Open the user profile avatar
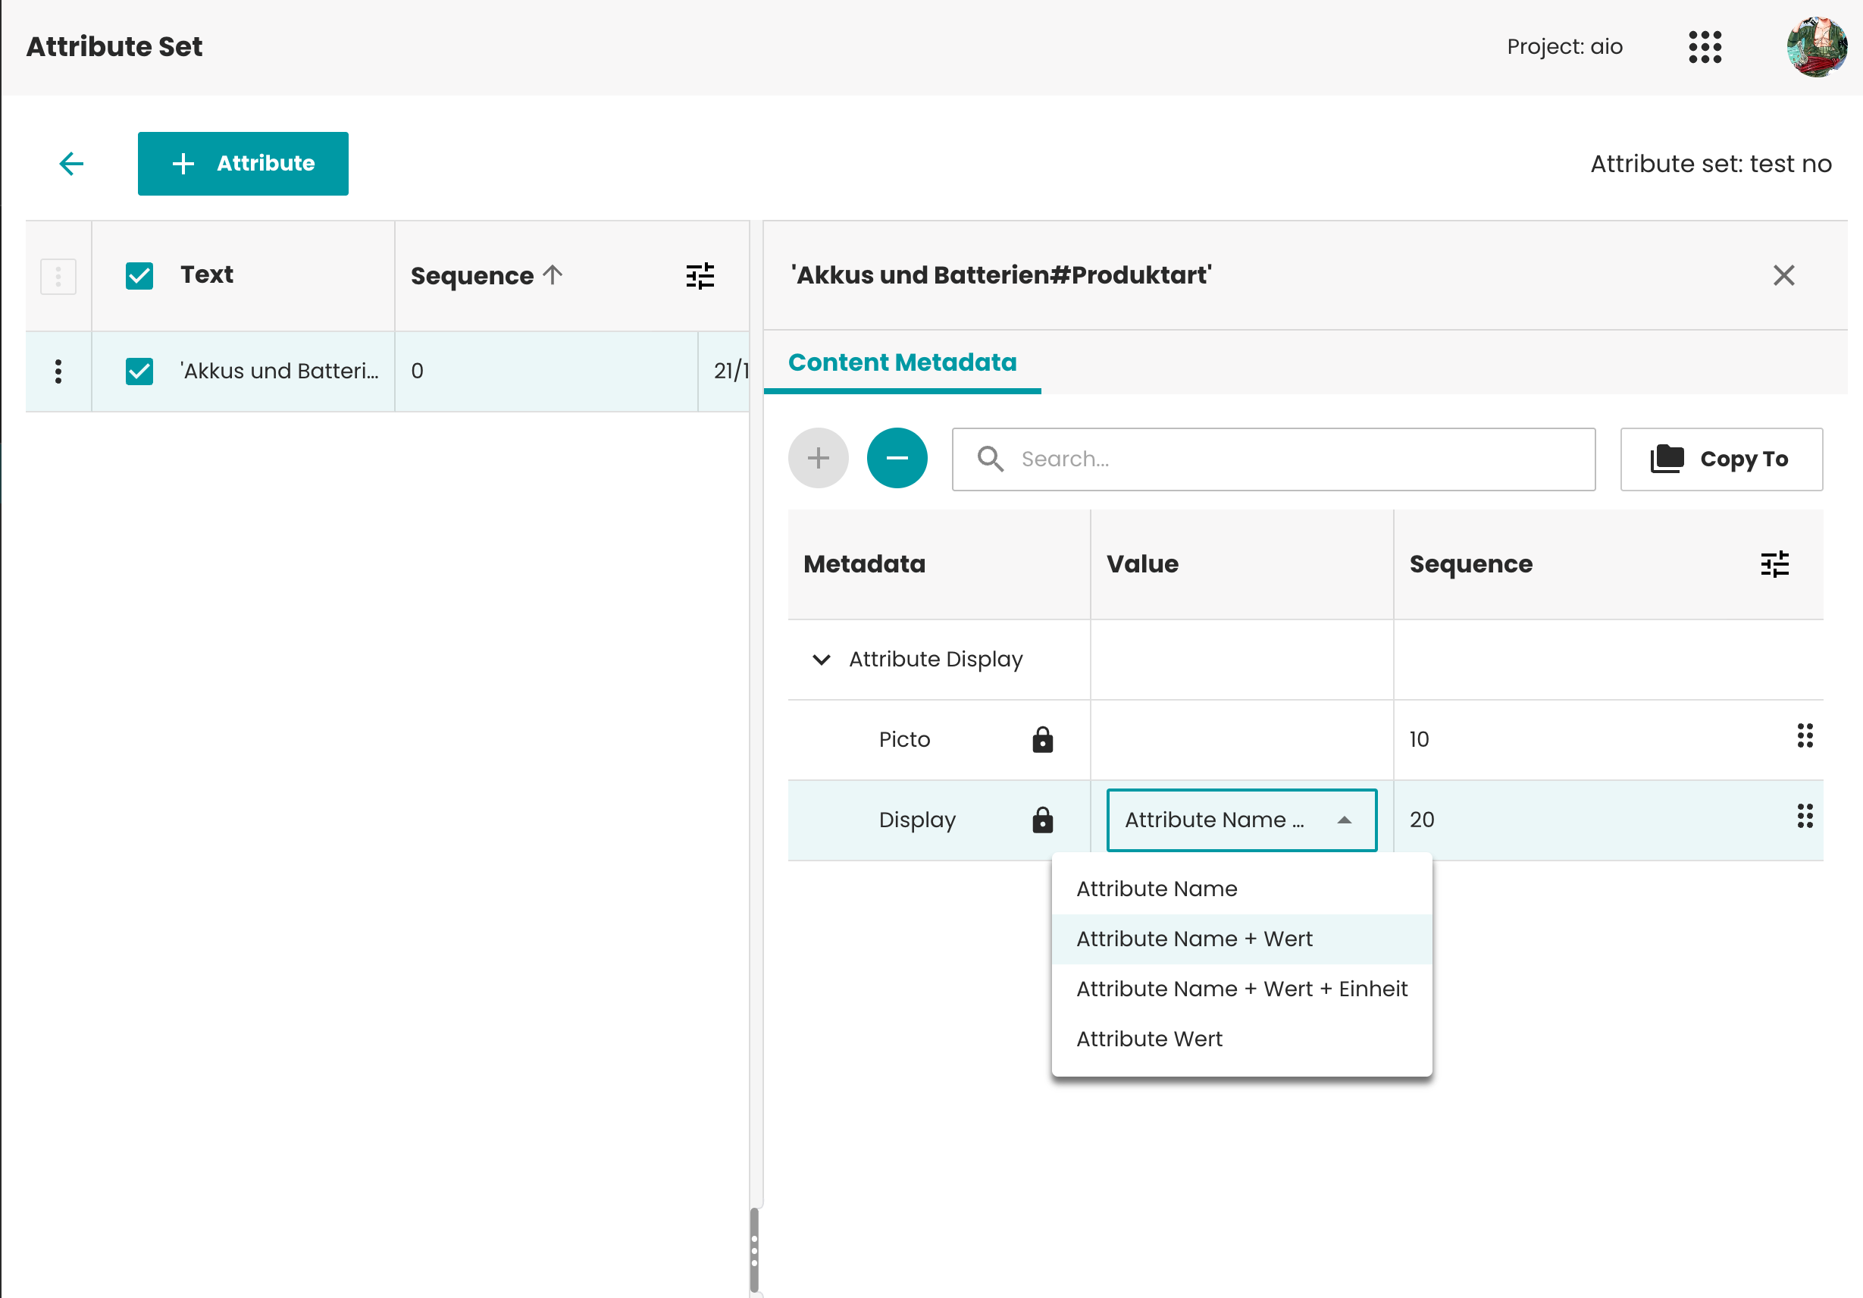This screenshot has width=1863, height=1298. pyautogui.click(x=1816, y=47)
